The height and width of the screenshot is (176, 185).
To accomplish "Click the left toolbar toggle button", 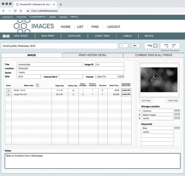I will coord(4,36).
